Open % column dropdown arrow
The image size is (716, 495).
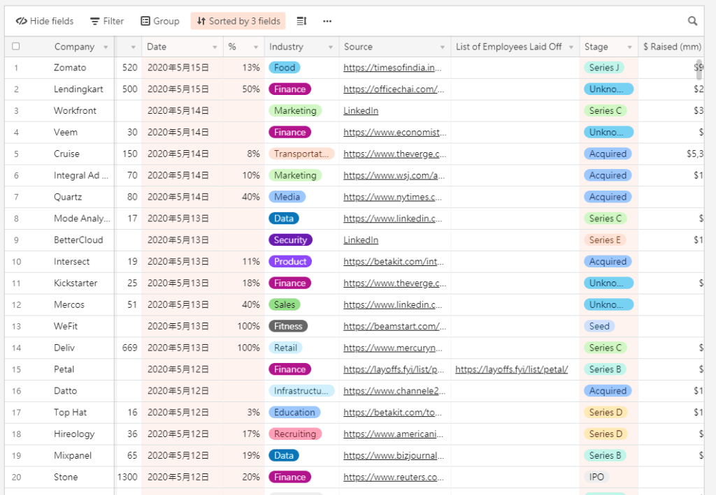point(256,47)
